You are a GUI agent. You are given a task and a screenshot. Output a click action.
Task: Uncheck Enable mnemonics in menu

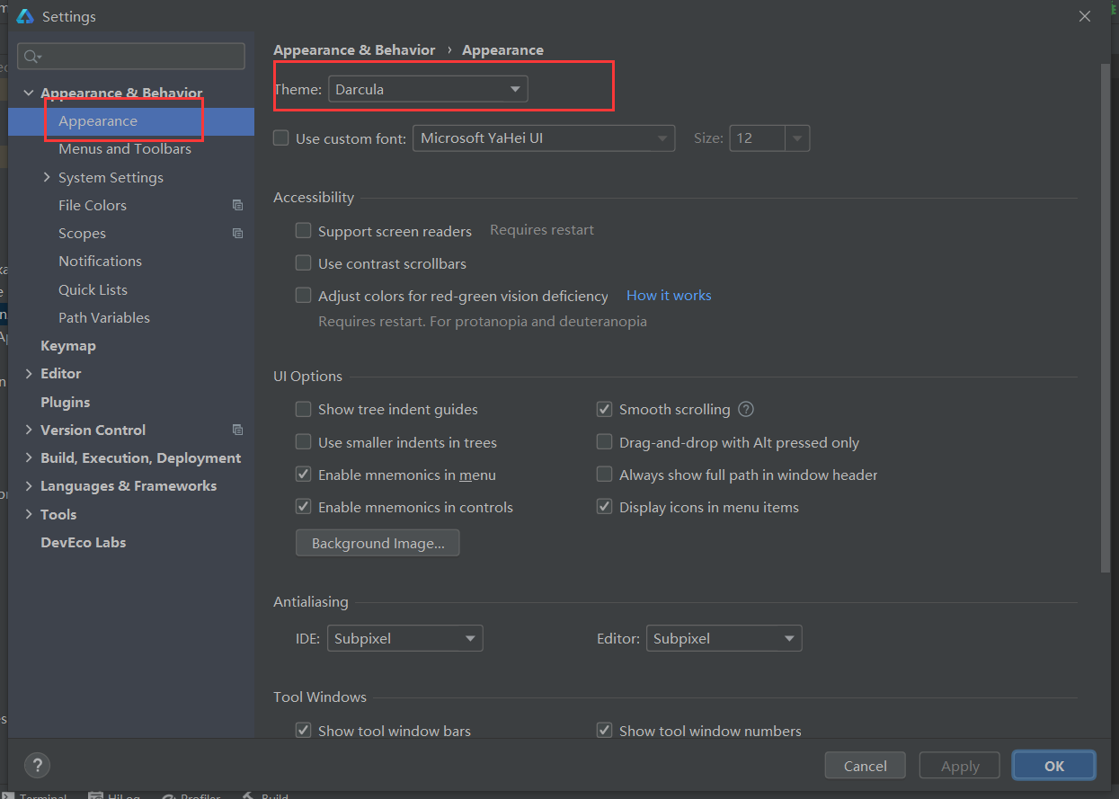(304, 475)
